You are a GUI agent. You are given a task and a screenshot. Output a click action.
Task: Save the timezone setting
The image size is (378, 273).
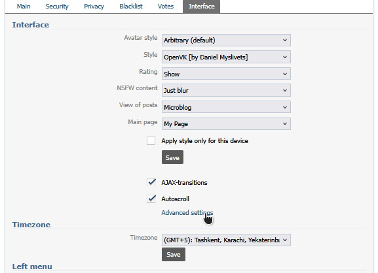point(174,255)
